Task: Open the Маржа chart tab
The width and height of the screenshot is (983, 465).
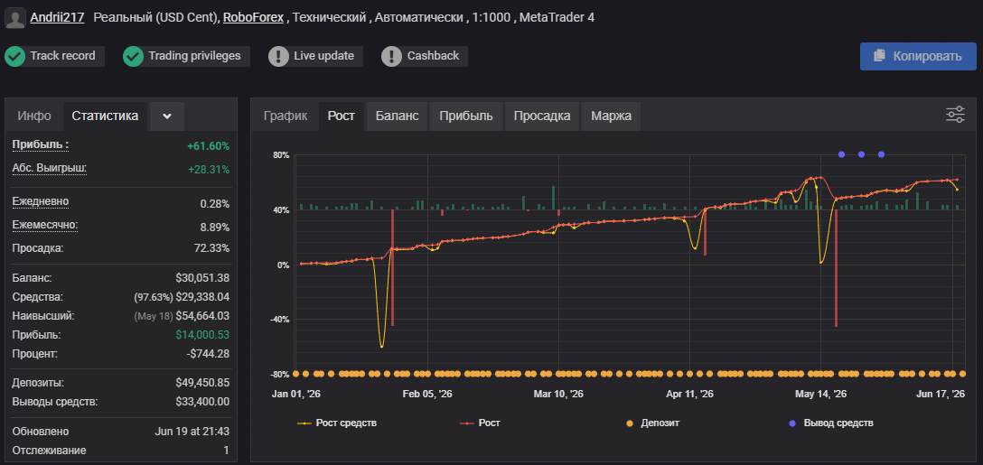Action: (x=611, y=116)
